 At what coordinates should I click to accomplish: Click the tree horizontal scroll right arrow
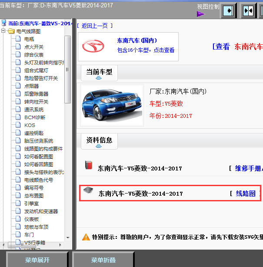(x=60, y=245)
